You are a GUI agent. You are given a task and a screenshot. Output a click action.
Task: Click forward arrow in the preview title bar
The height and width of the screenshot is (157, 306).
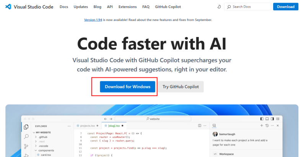coord(111,119)
